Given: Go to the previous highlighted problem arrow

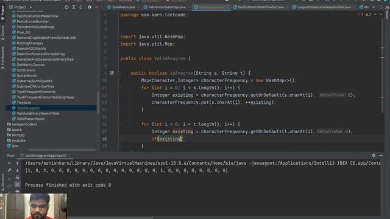Looking at the screenshot, I should point(375,15).
